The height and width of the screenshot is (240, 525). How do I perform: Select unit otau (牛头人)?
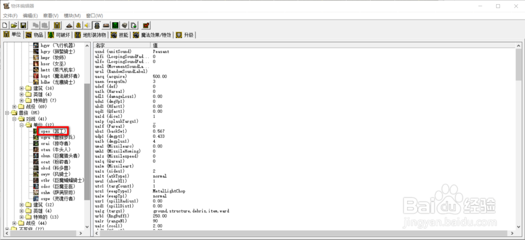55,150
